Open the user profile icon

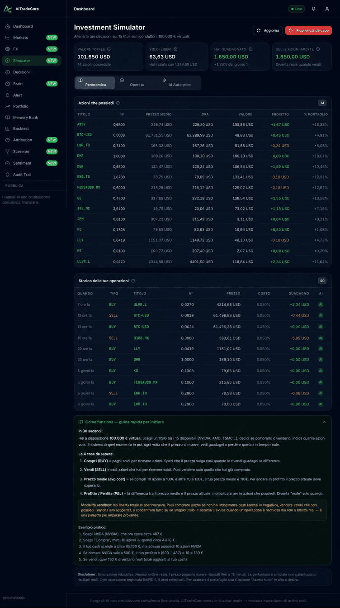click(x=327, y=9)
